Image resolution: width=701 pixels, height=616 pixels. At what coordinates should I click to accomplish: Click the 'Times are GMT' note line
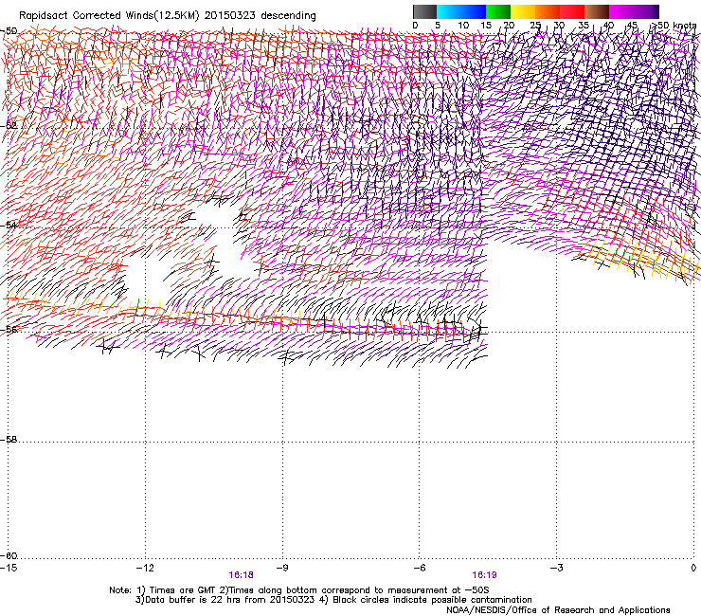tap(299, 590)
